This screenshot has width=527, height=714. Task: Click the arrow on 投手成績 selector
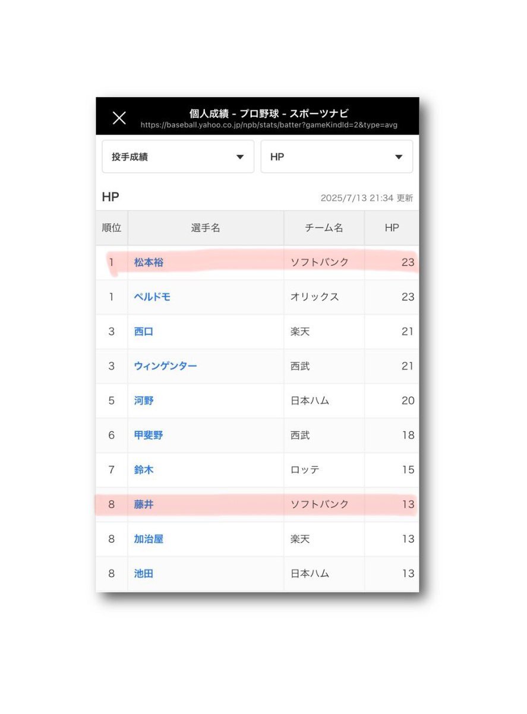point(240,157)
